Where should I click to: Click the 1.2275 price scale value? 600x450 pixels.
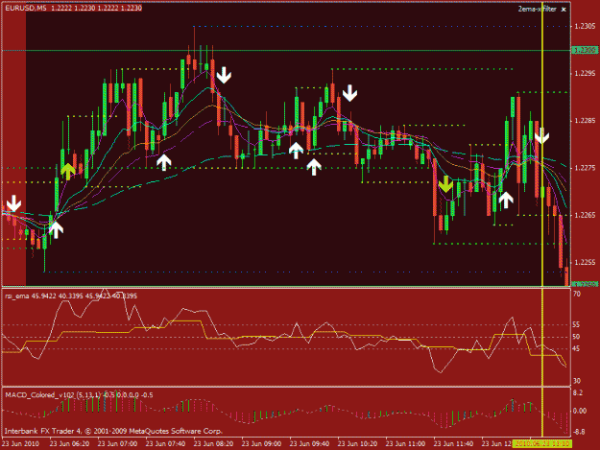[x=585, y=168]
